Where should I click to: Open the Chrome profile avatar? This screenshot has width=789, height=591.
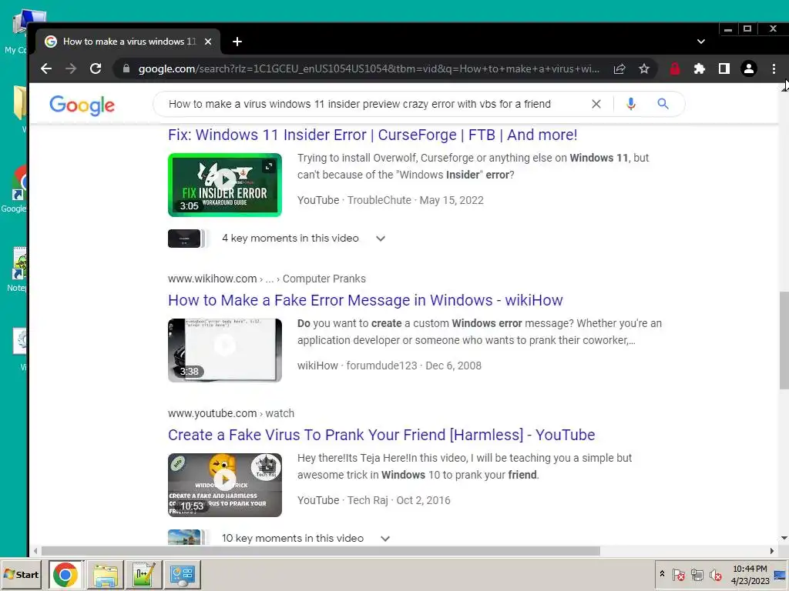(749, 68)
